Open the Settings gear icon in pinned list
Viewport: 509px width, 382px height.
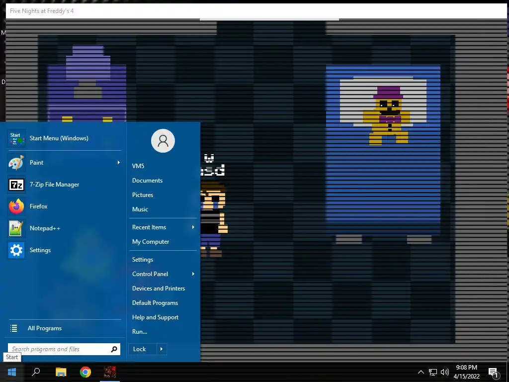click(x=16, y=250)
